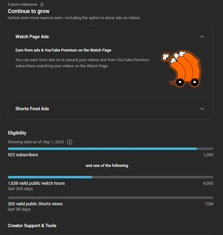Click the Future milestone label
223x235 pixels.
(x=22, y=5)
